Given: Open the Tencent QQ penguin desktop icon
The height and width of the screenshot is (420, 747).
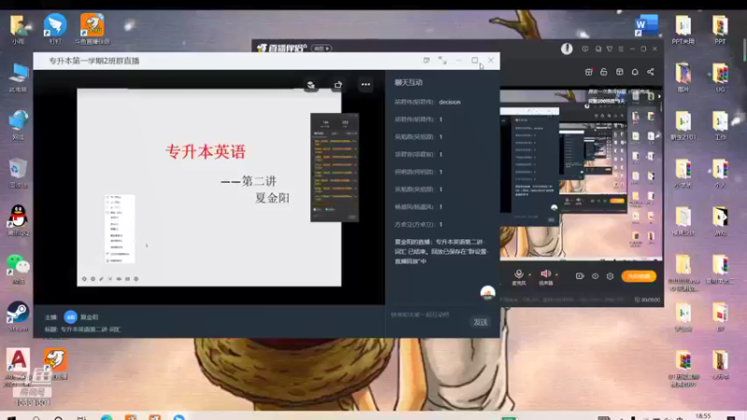Looking at the screenshot, I should point(18,220).
